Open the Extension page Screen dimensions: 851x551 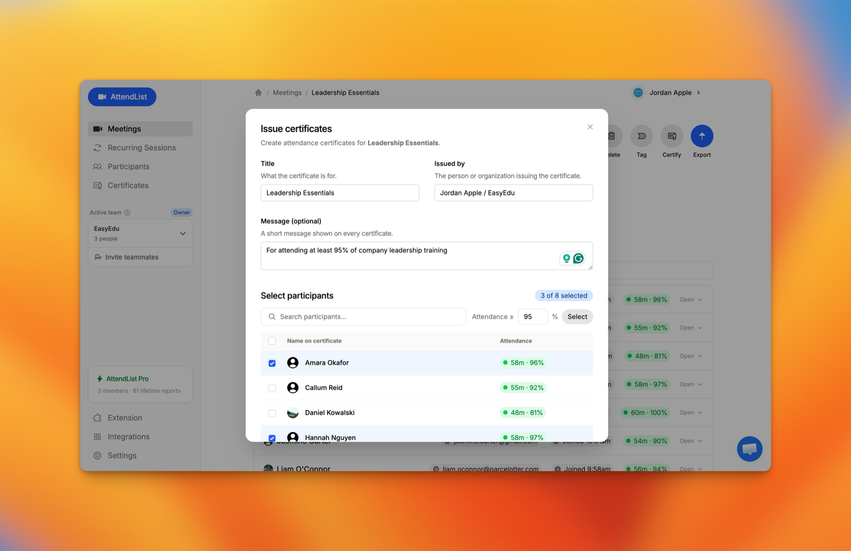pyautogui.click(x=140, y=418)
